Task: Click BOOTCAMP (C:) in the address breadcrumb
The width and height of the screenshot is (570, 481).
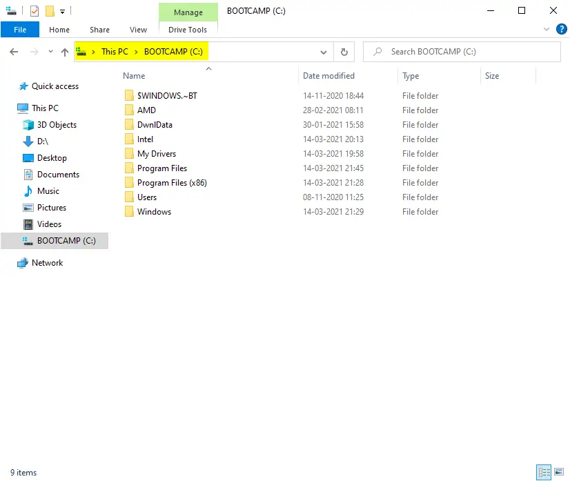Action: pyautogui.click(x=173, y=52)
